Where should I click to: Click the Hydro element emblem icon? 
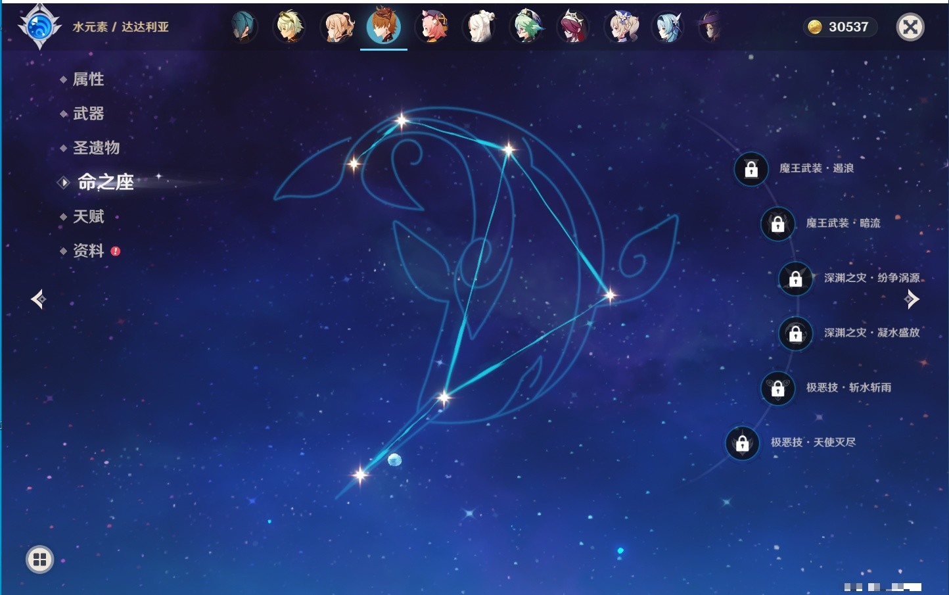39,26
